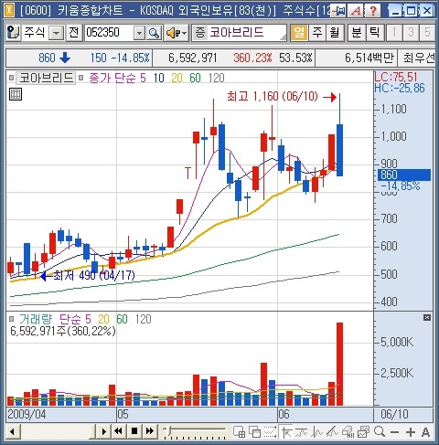
Task: Click the chart settings window icon
Action: [x=363, y=431]
